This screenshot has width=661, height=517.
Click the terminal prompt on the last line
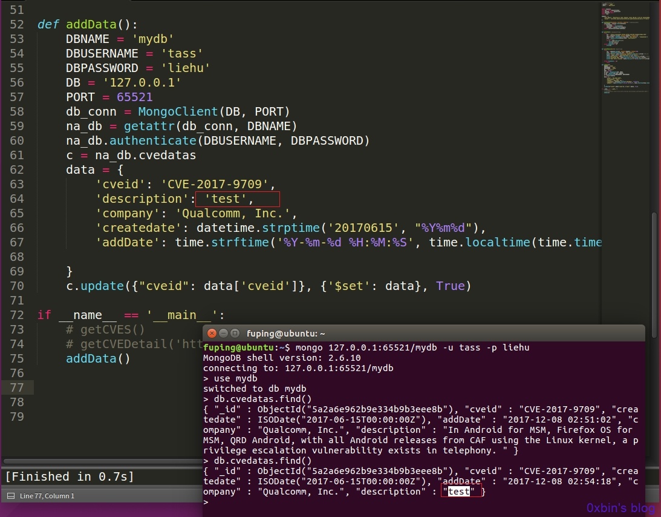(x=206, y=502)
